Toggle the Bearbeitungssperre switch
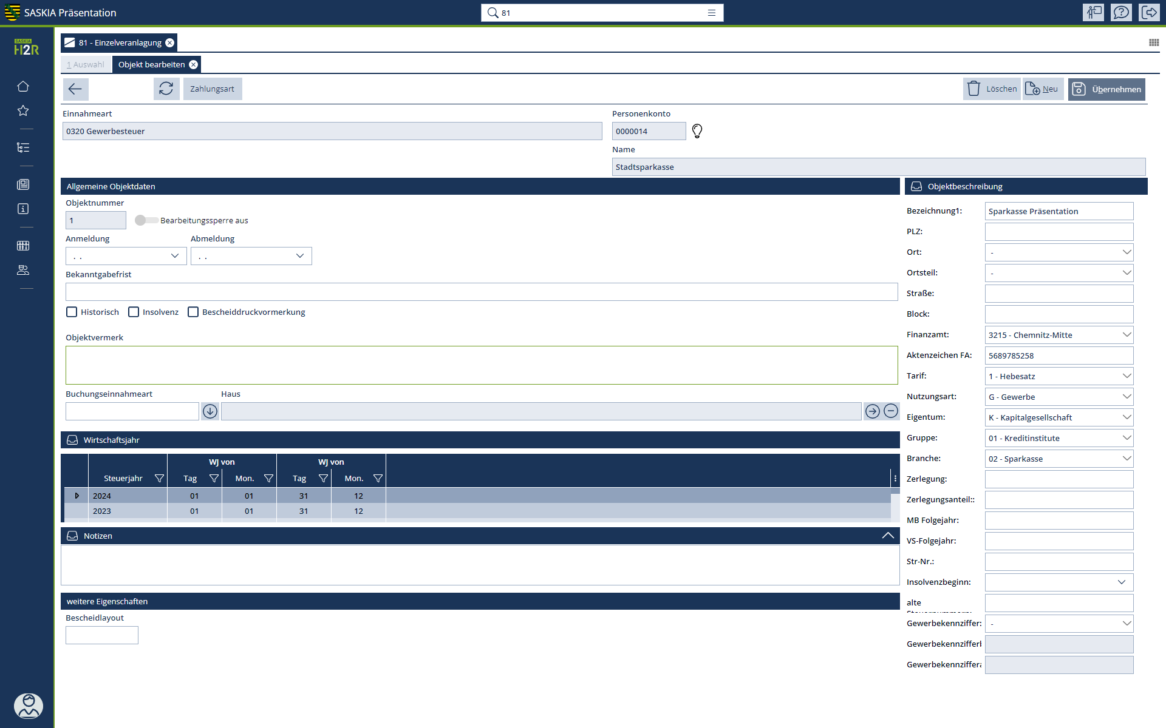The height and width of the screenshot is (728, 1166). click(146, 220)
